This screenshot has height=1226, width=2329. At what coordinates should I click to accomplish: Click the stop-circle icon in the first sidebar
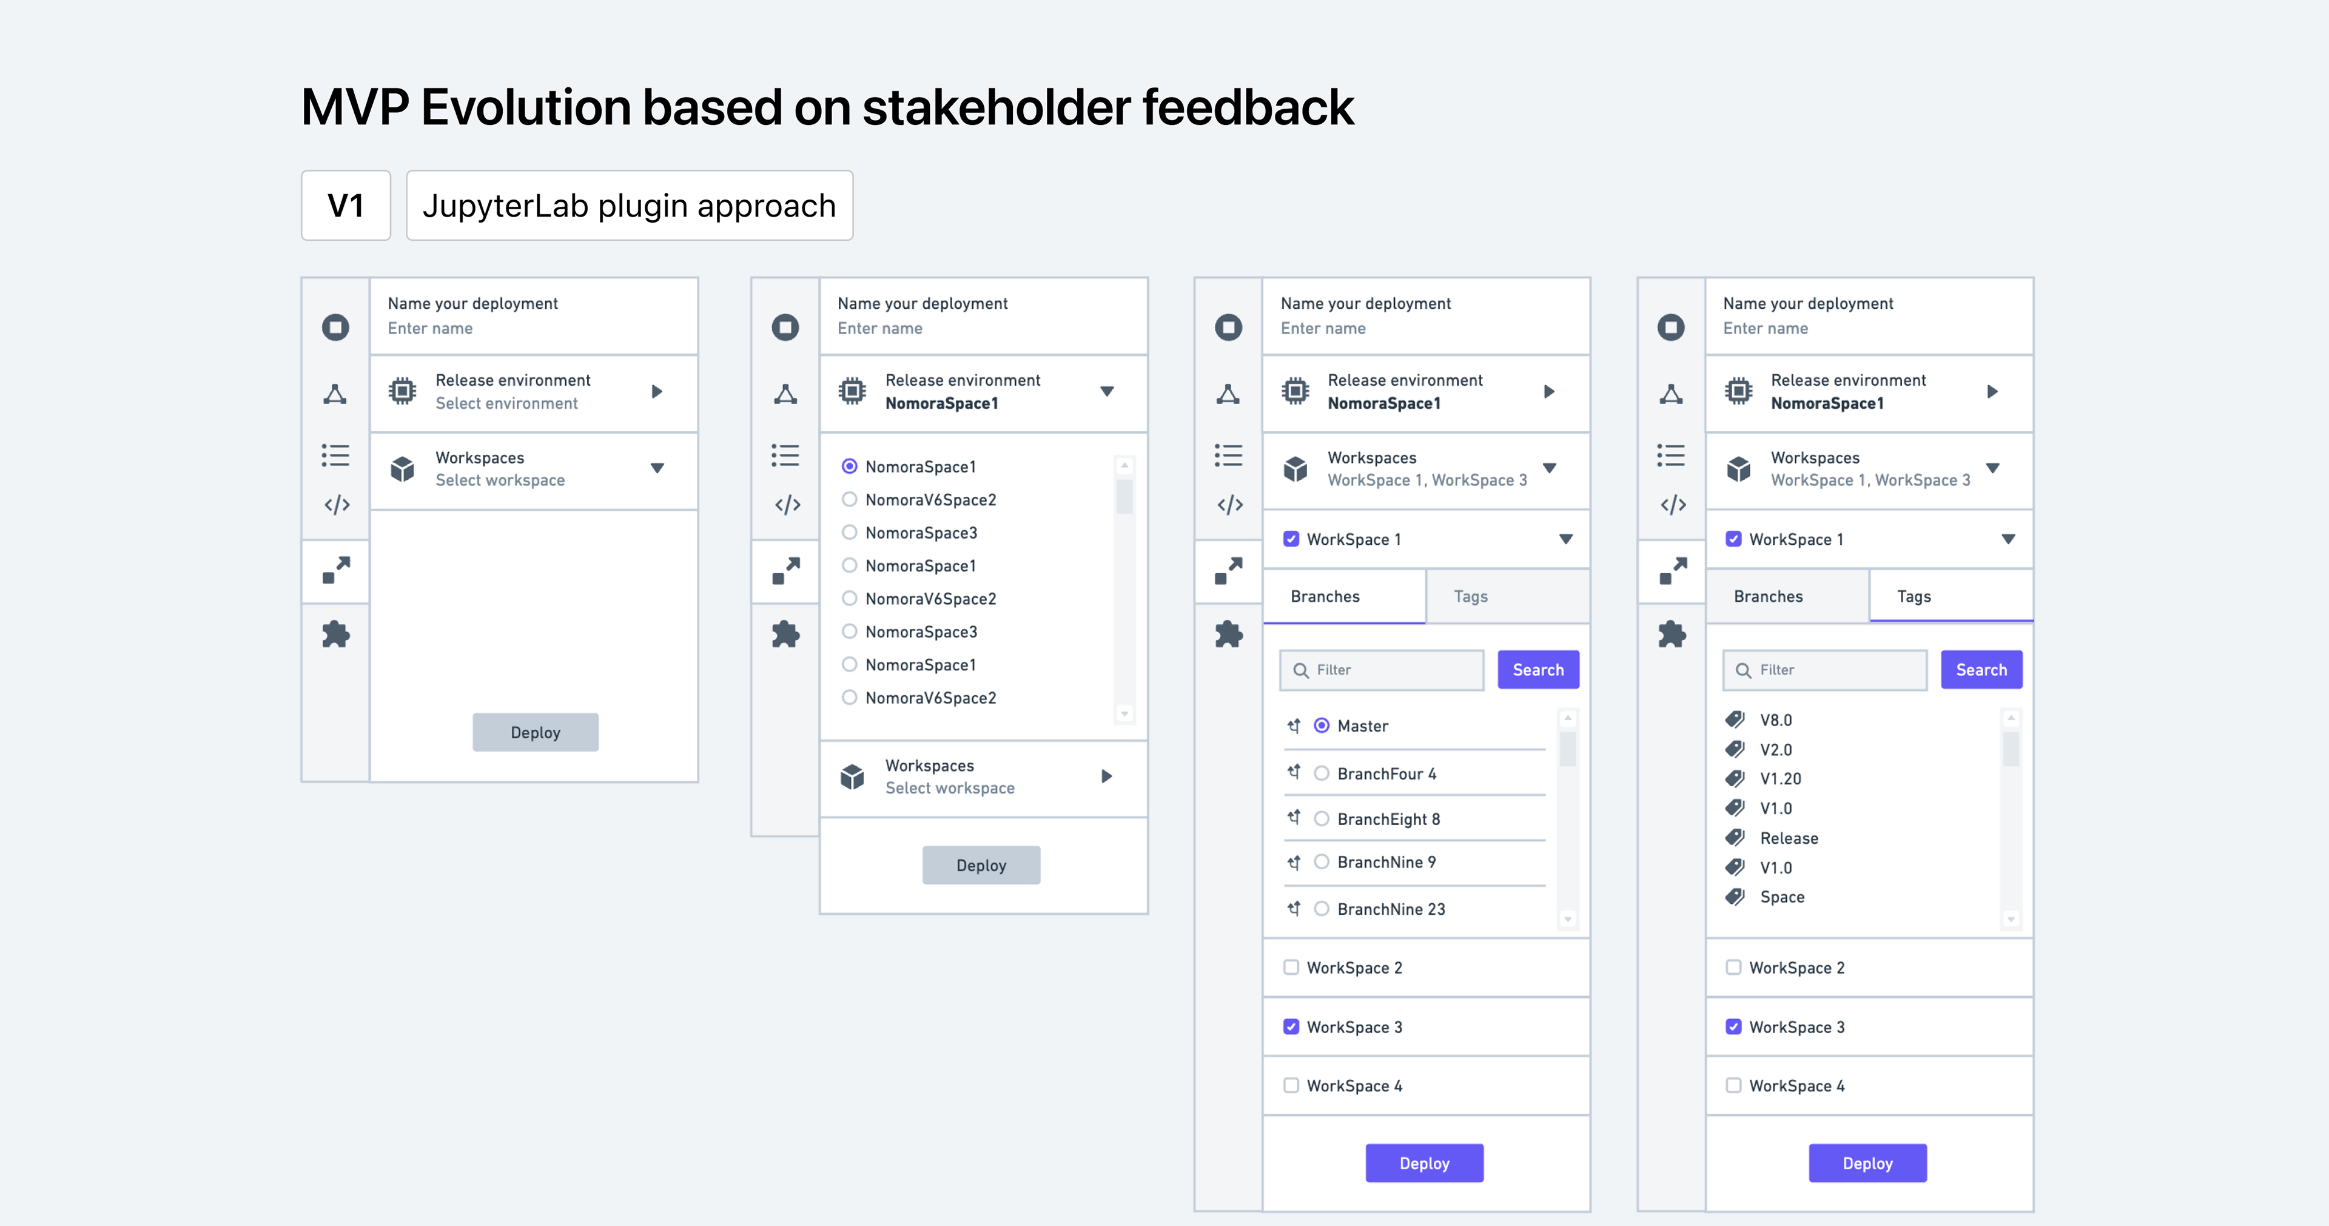335,326
